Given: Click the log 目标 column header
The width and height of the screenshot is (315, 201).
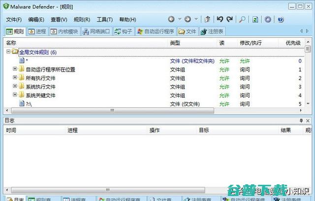Looking at the screenshot, I should [238, 130].
